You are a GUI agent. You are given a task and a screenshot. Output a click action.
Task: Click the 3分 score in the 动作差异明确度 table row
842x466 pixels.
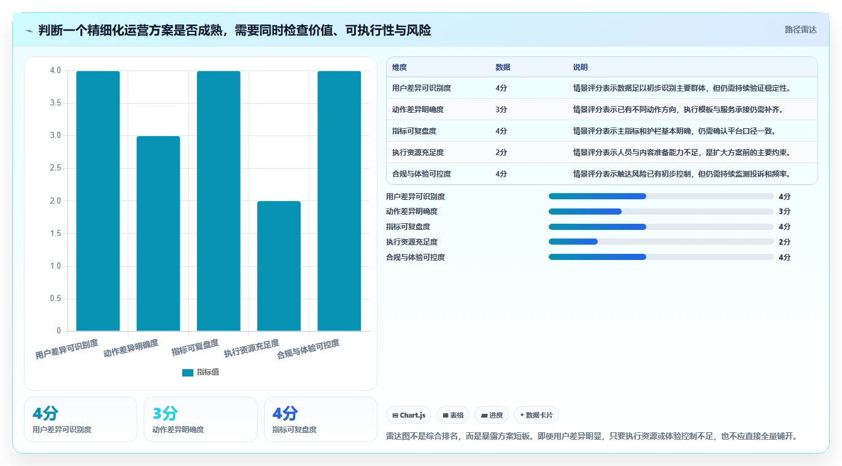coord(501,110)
